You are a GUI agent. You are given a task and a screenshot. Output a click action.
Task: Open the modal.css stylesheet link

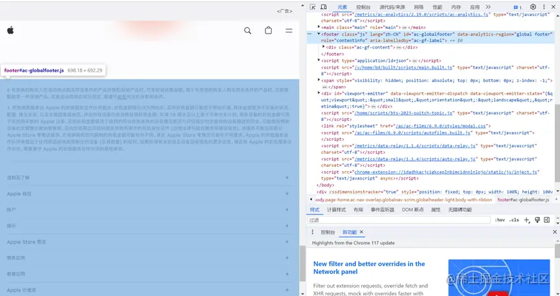(440, 126)
